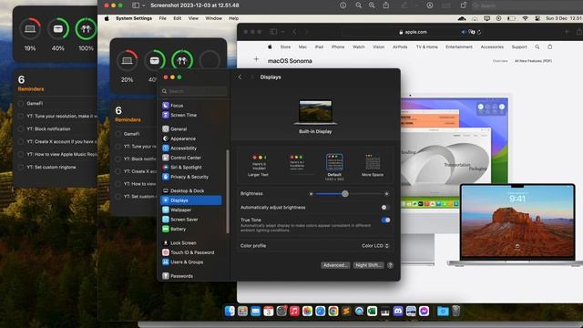
Task: Select General in settings sidebar
Action: pyautogui.click(x=191, y=129)
